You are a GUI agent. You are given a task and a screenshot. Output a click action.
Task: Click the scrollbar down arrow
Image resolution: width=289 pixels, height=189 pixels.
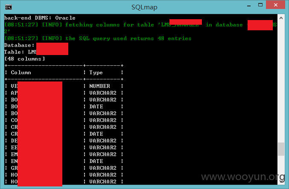(x=281, y=181)
